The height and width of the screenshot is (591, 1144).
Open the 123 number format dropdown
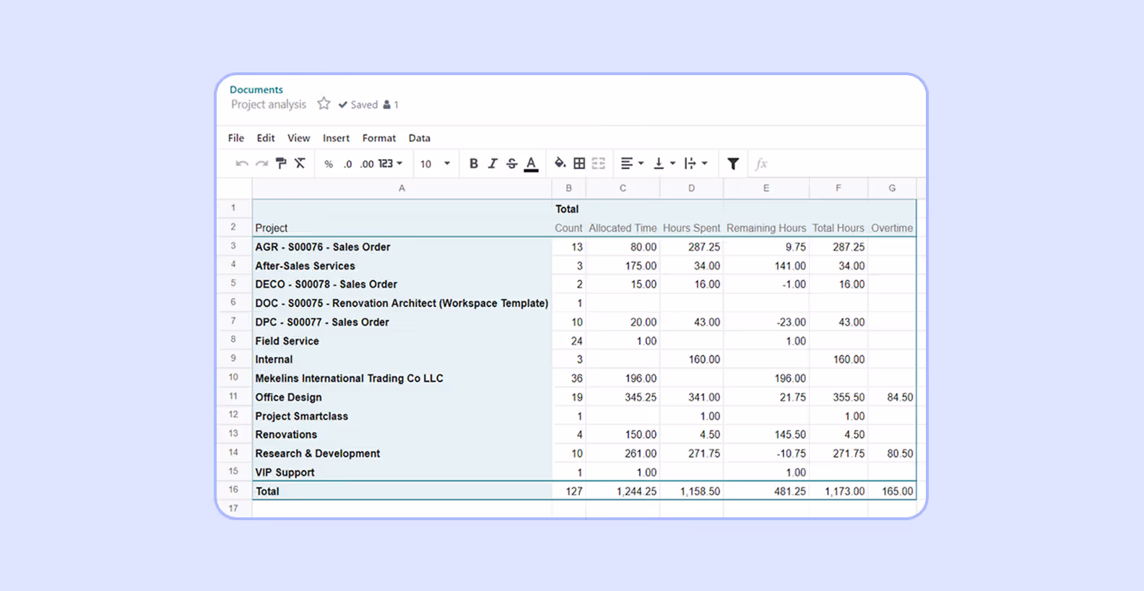tap(390, 163)
